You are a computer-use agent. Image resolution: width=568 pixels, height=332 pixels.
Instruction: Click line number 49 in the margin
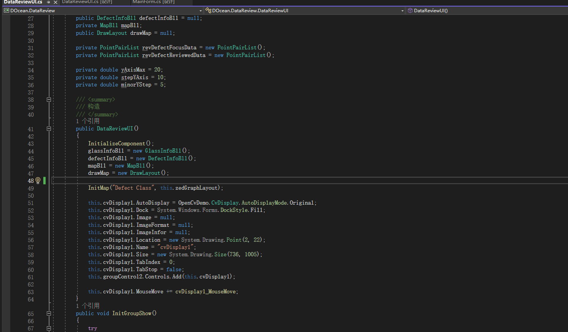pyautogui.click(x=31, y=188)
